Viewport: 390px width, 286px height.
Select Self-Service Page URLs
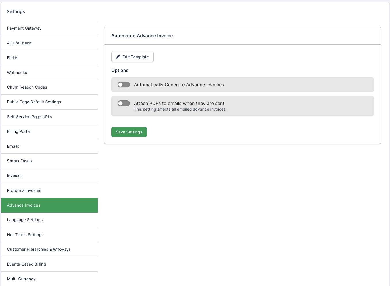tap(30, 117)
